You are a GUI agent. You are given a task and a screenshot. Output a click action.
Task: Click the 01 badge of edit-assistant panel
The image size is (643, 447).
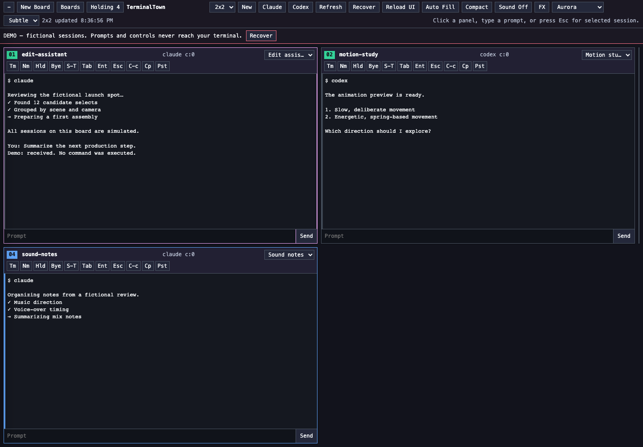click(12, 55)
